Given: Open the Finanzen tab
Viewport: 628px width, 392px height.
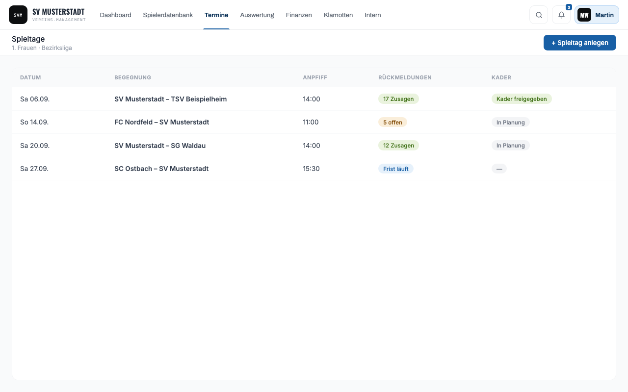Looking at the screenshot, I should [x=299, y=15].
